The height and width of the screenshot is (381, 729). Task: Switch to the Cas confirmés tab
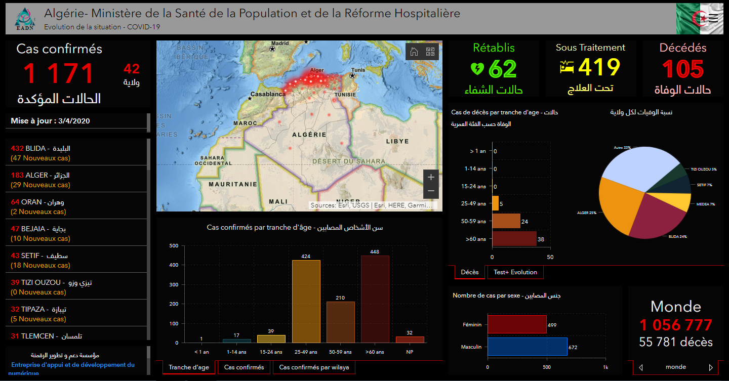tap(244, 367)
